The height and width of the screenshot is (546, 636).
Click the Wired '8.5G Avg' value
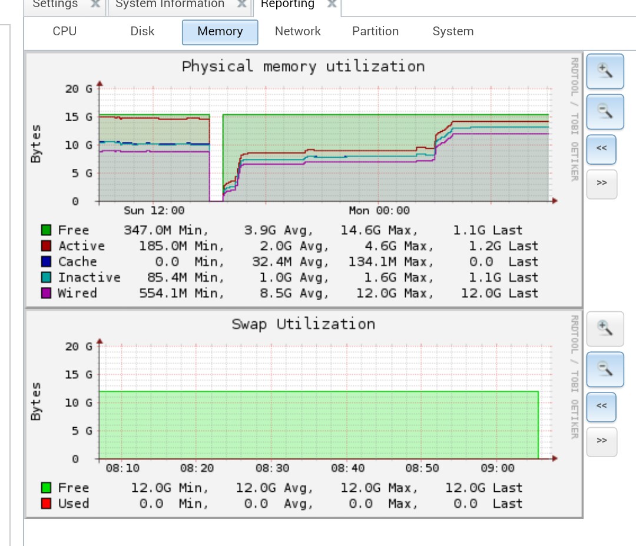pos(294,293)
